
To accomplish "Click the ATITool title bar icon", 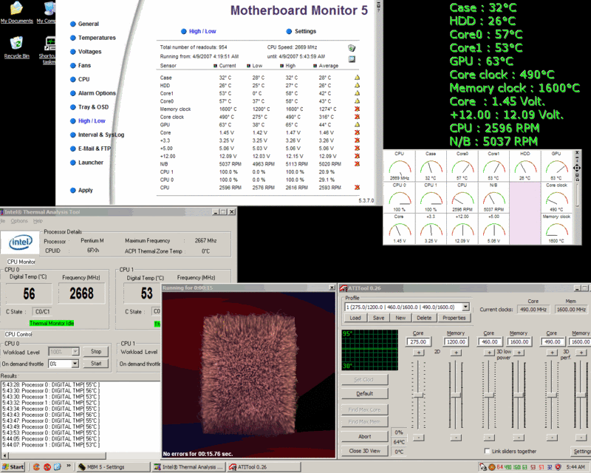I will [344, 288].
